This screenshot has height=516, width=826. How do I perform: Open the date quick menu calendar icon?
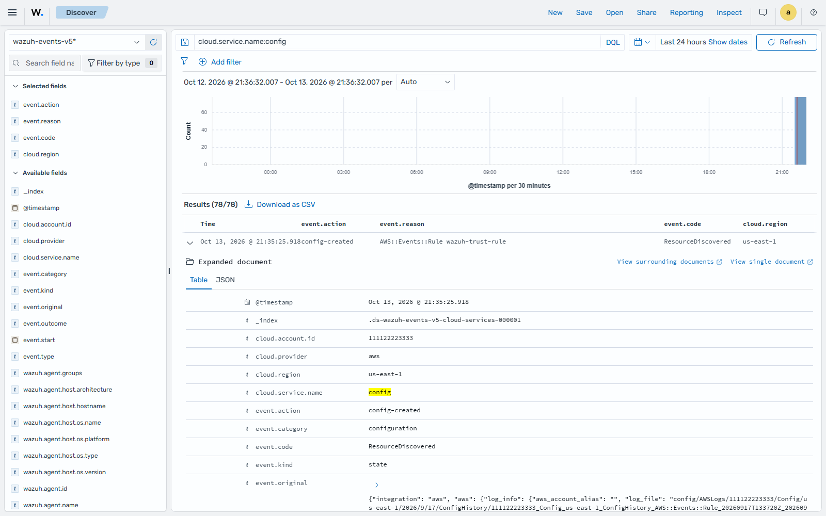click(642, 42)
